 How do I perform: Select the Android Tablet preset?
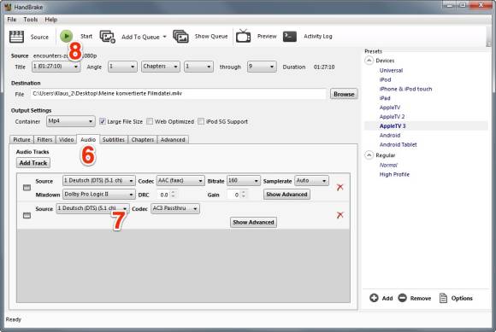pos(398,144)
